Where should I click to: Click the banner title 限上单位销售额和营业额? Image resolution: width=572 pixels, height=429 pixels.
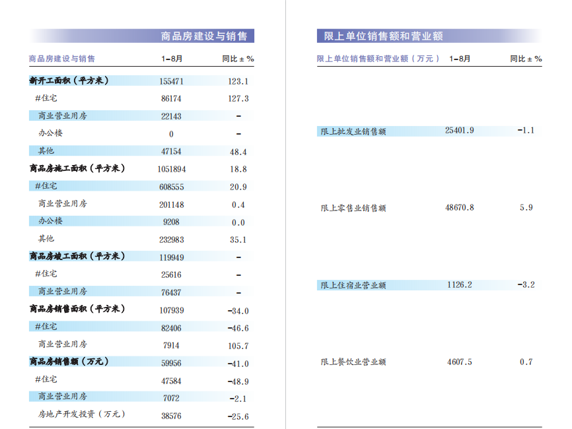[383, 36]
